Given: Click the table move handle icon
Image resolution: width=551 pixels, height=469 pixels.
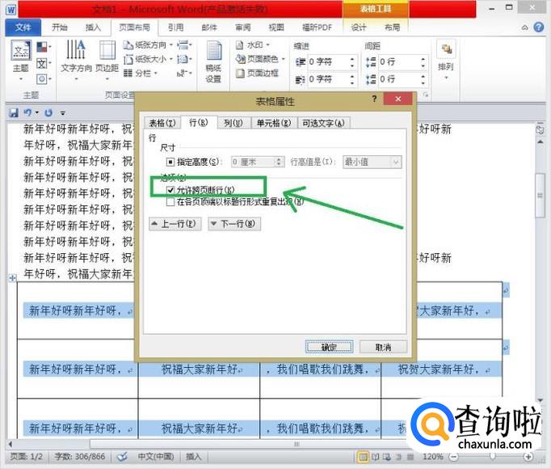Looking at the screenshot, I should (13, 278).
